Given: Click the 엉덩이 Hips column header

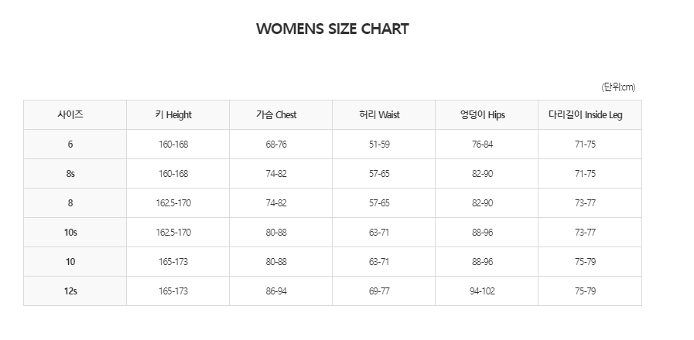Looking at the screenshot, I should 482,115.
